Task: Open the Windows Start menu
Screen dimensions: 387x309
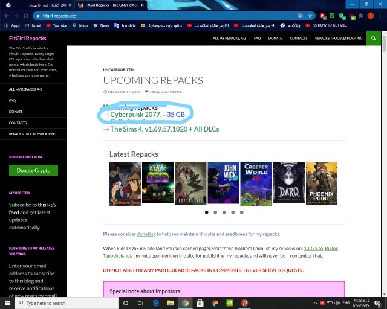Action: point(7,303)
